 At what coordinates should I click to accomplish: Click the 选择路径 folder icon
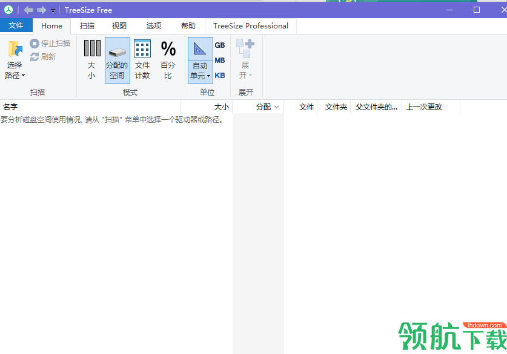[15, 49]
